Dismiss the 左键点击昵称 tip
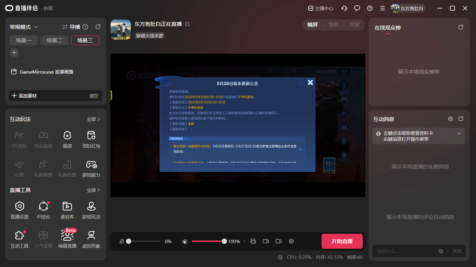Viewport: 476px width, 267px height. (x=459, y=133)
